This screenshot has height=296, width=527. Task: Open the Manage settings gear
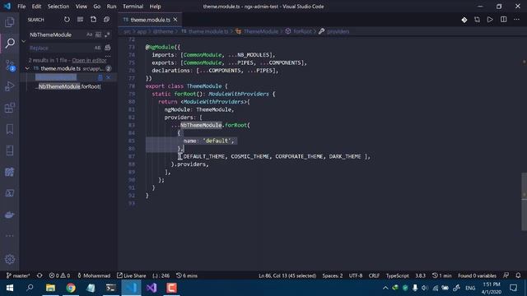(10, 259)
